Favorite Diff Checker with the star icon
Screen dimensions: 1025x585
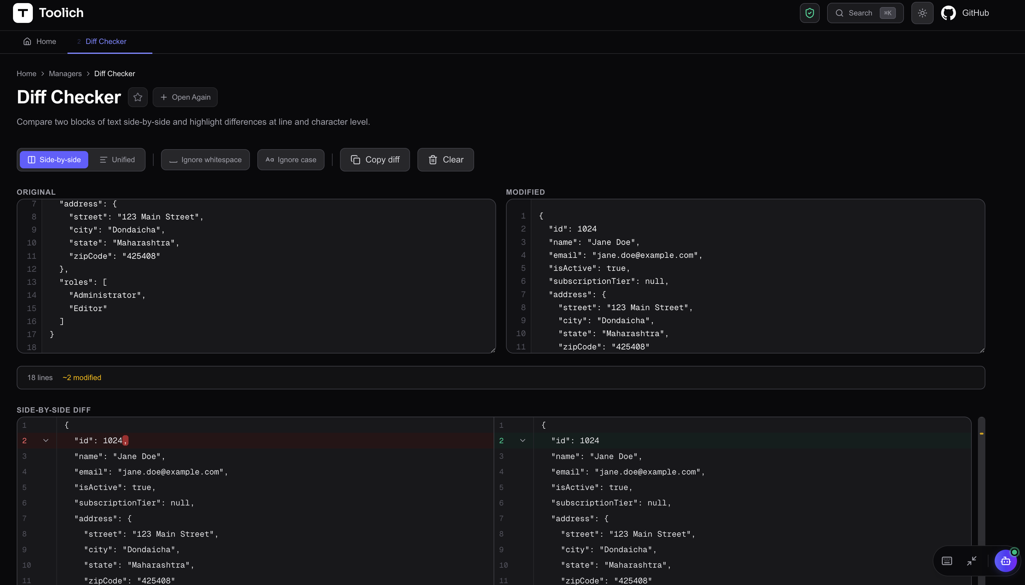pos(137,97)
